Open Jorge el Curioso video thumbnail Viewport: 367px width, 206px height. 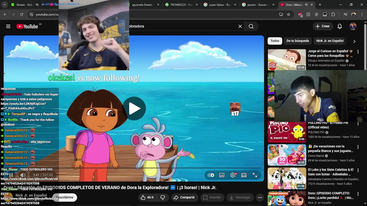pyautogui.click(x=287, y=60)
